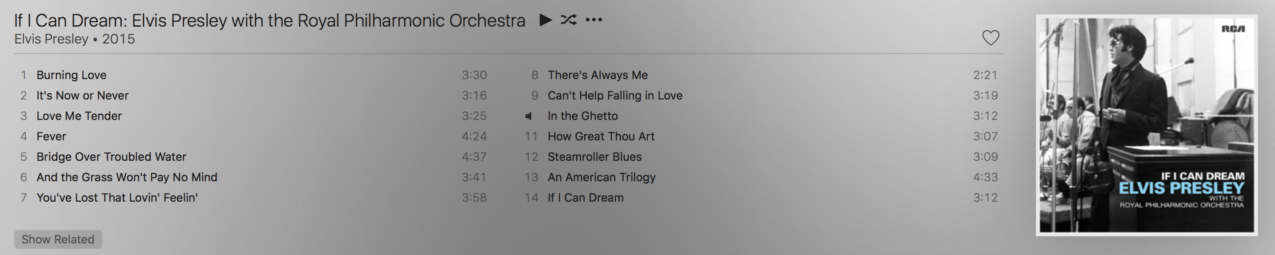Click the speaker icon beside In the Ghetto

(529, 116)
